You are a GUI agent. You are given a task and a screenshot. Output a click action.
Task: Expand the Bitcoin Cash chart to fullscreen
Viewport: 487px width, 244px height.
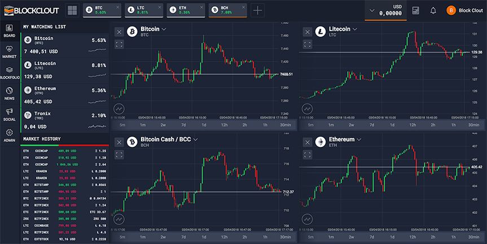click(x=119, y=155)
